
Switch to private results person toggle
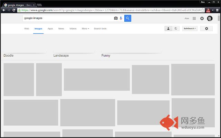pos(168,29)
